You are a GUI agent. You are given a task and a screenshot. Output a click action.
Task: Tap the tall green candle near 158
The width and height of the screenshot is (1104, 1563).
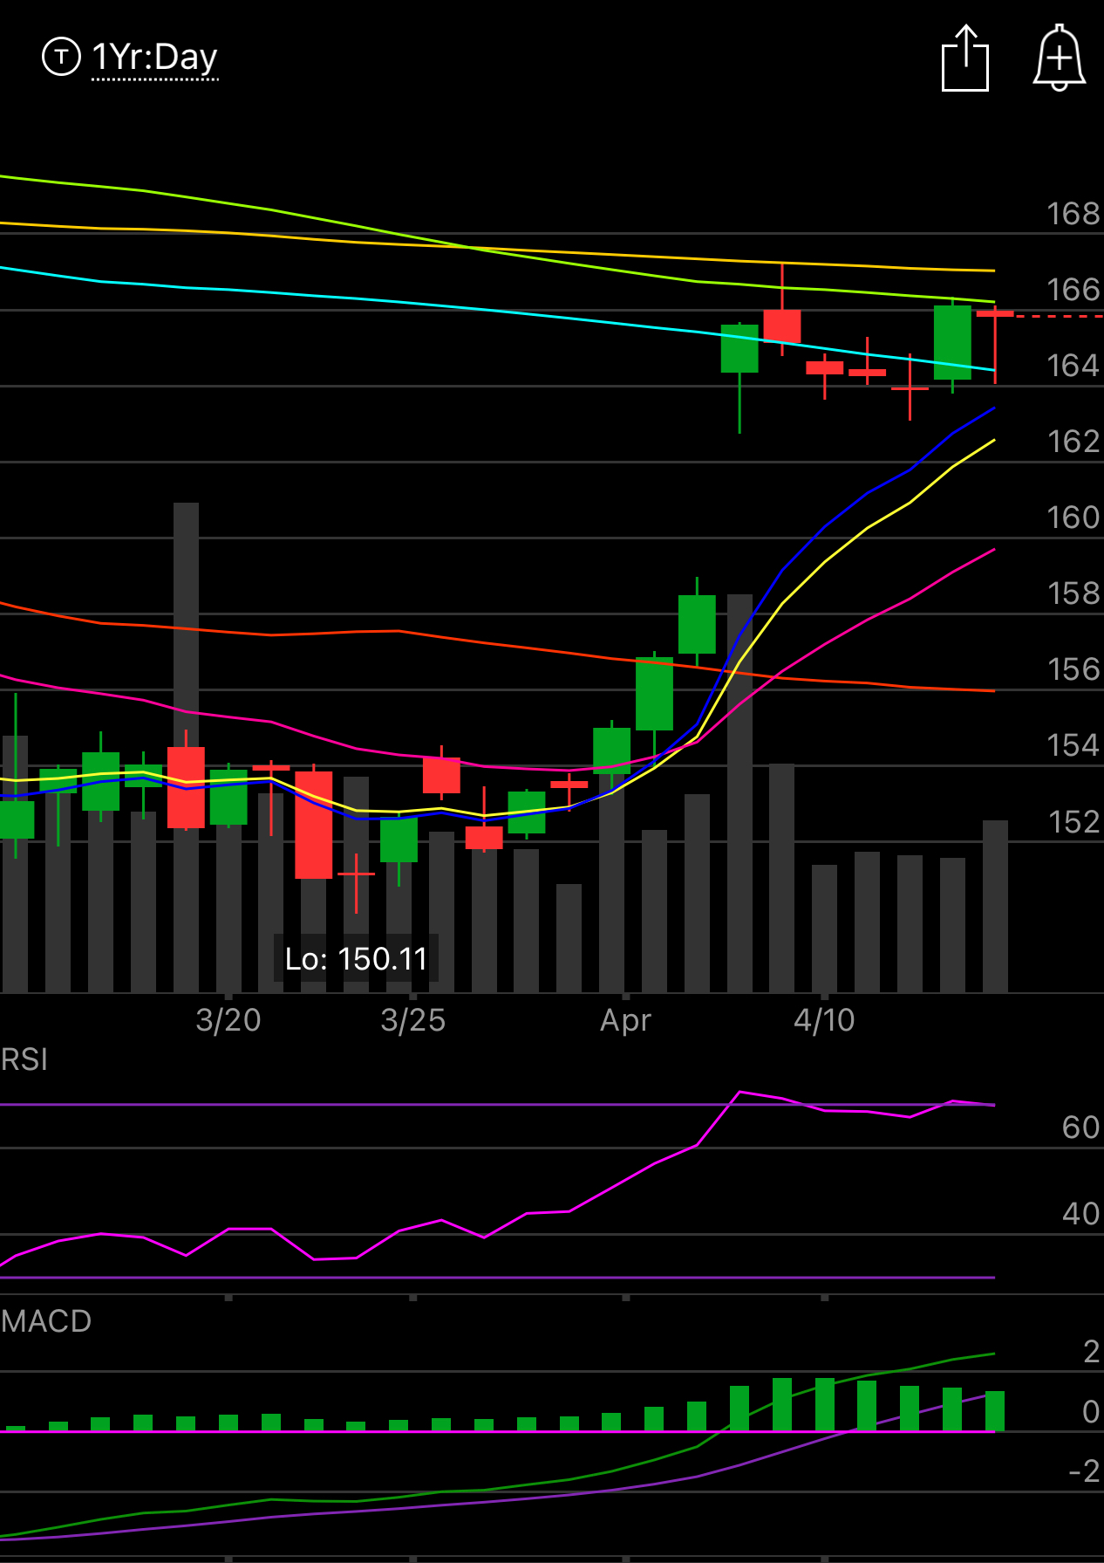697,623
